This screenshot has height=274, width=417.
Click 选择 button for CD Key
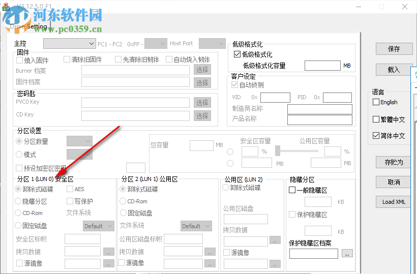[202, 116]
